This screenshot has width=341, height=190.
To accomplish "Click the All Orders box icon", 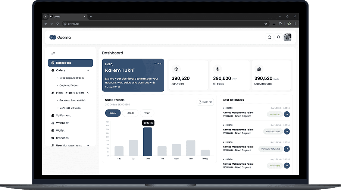I will click(x=176, y=69).
